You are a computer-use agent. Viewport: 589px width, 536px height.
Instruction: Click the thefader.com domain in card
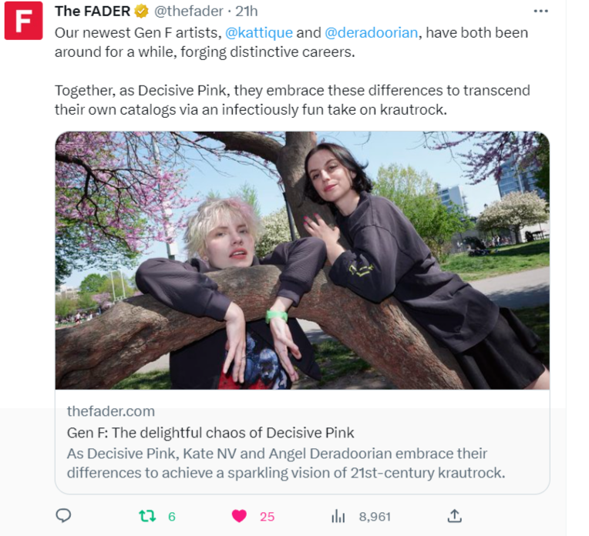pos(111,411)
